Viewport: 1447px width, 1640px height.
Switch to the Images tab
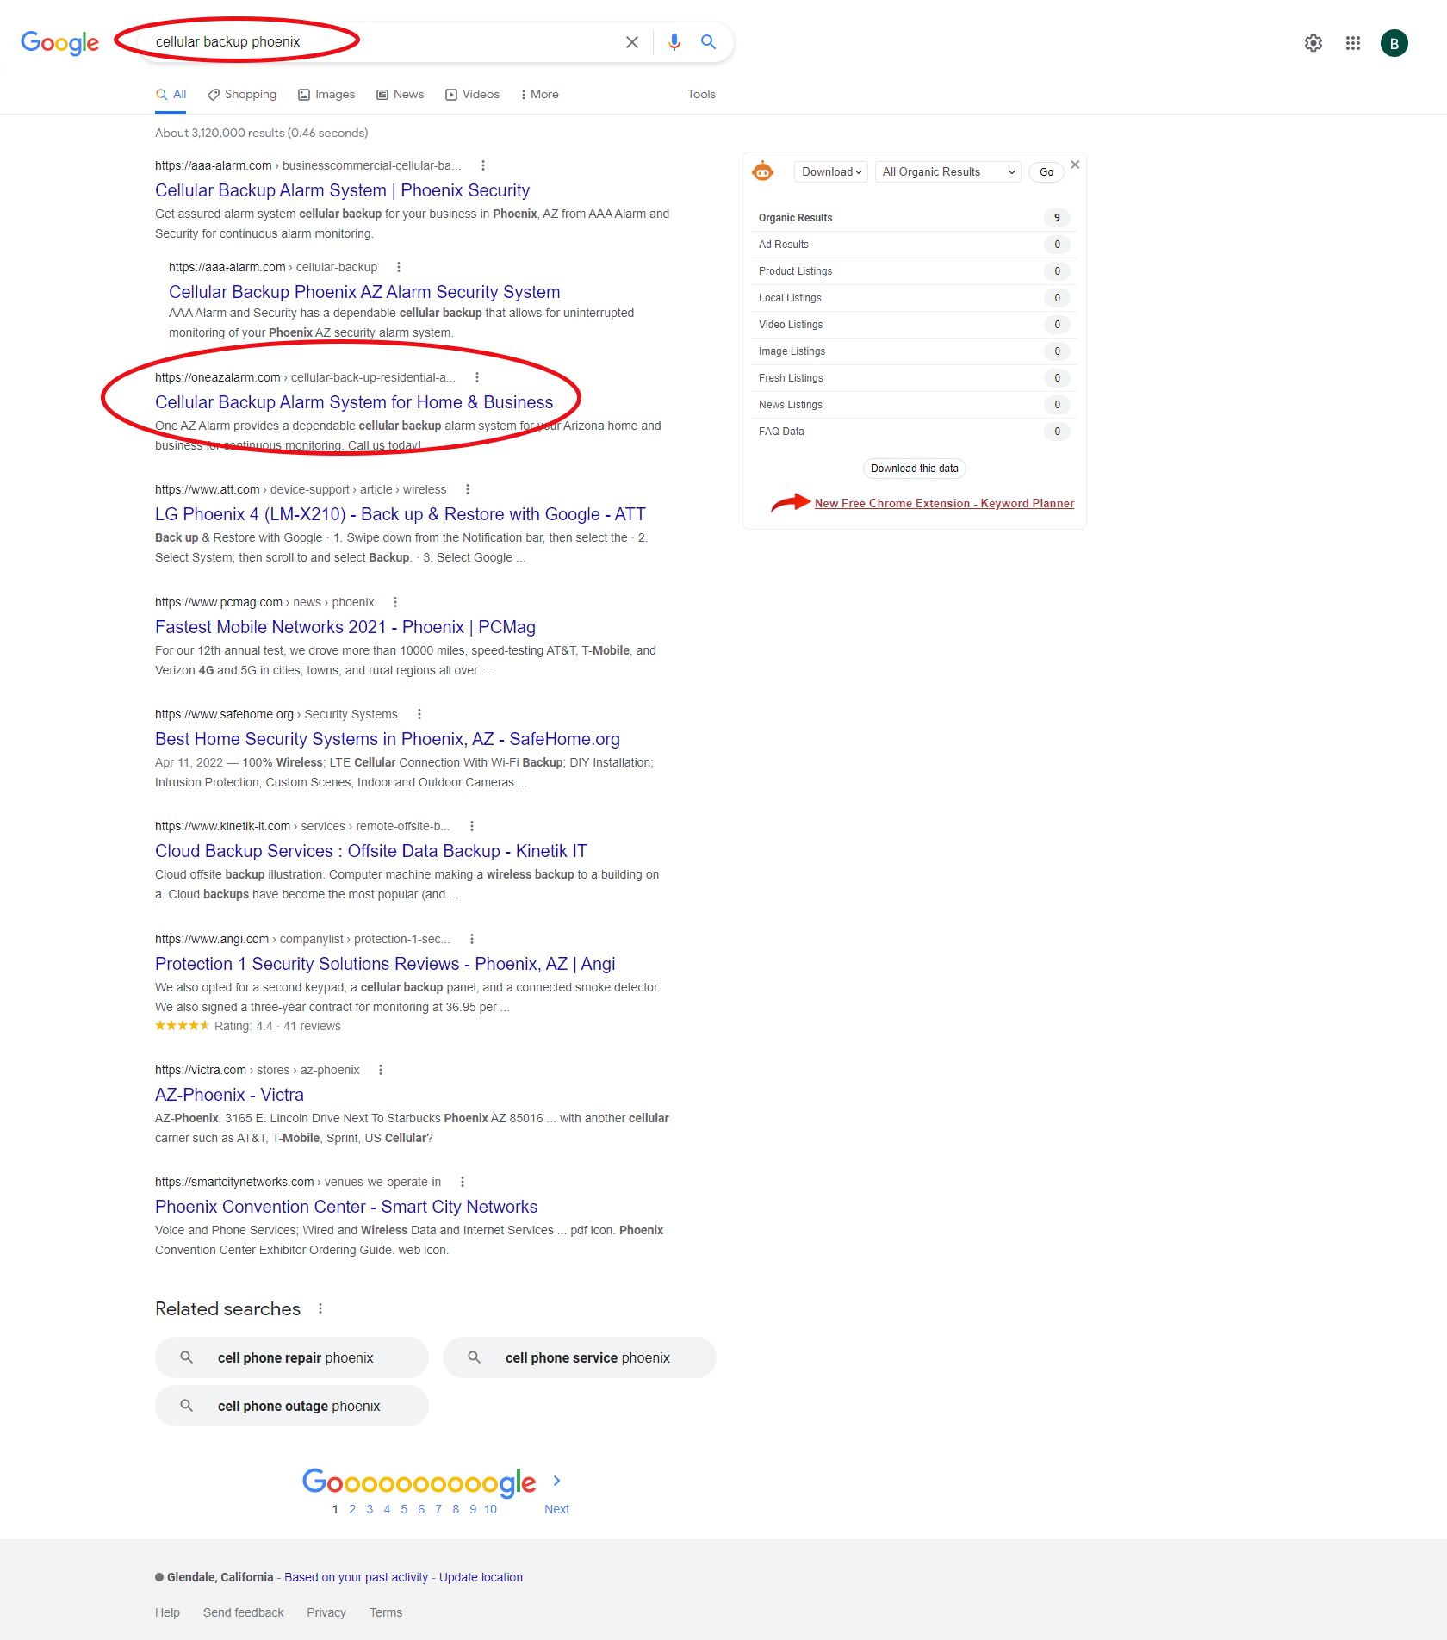tap(326, 95)
